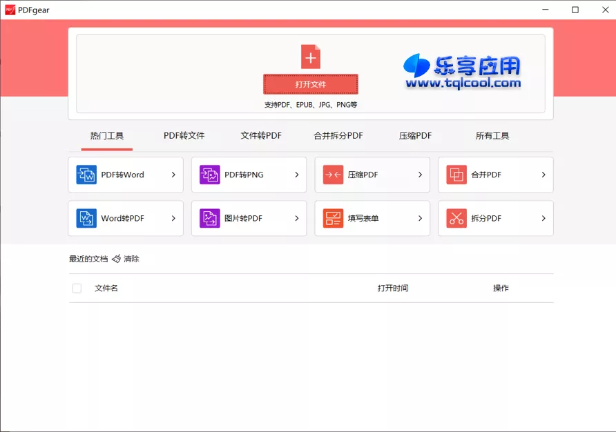
Task: Open the Word转PDF tool icon
Action: (84, 218)
